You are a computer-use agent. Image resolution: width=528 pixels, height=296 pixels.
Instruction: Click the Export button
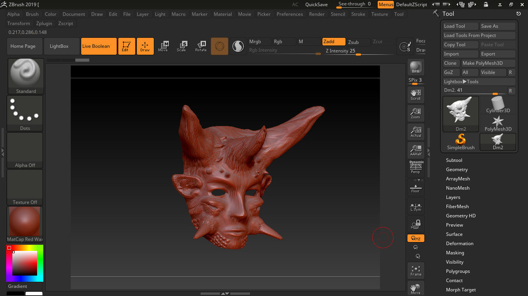click(x=498, y=54)
